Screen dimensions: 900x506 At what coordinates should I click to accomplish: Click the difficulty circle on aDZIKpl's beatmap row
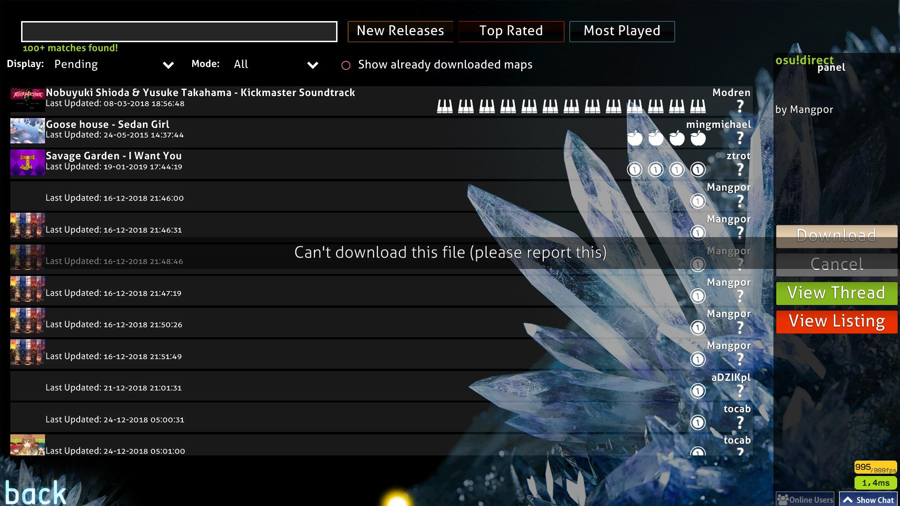[x=698, y=390]
